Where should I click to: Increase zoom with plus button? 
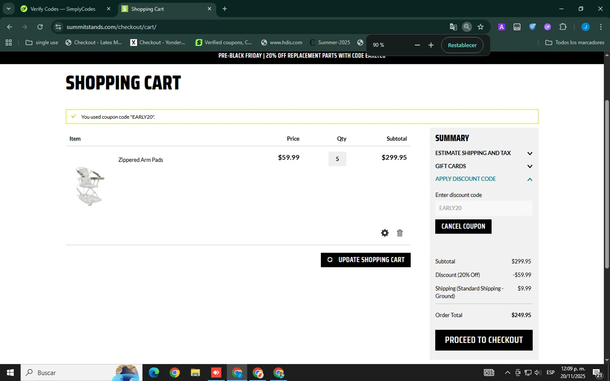click(x=431, y=45)
